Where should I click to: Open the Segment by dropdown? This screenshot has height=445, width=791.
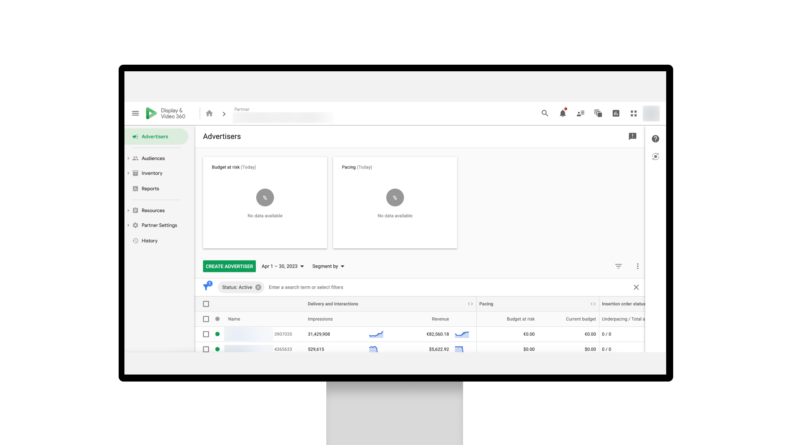point(328,266)
